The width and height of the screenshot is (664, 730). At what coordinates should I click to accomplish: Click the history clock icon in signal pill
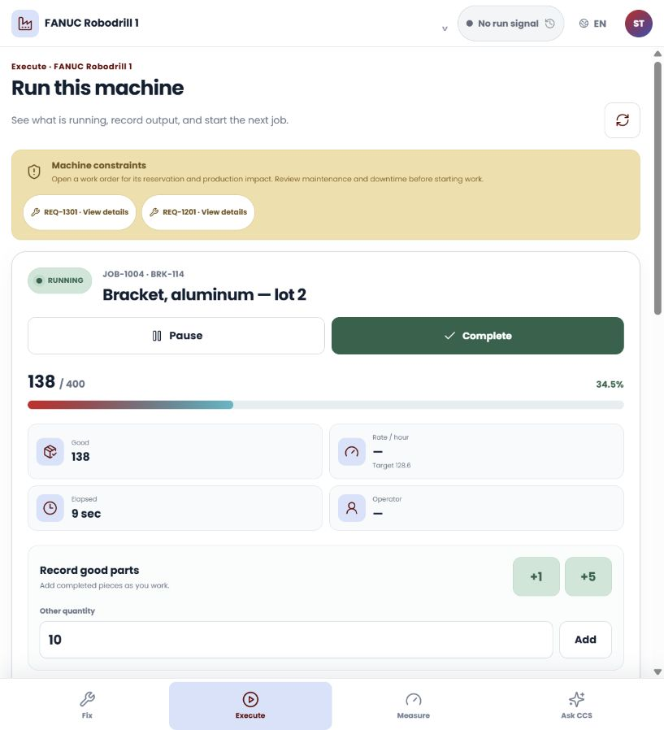tap(549, 24)
